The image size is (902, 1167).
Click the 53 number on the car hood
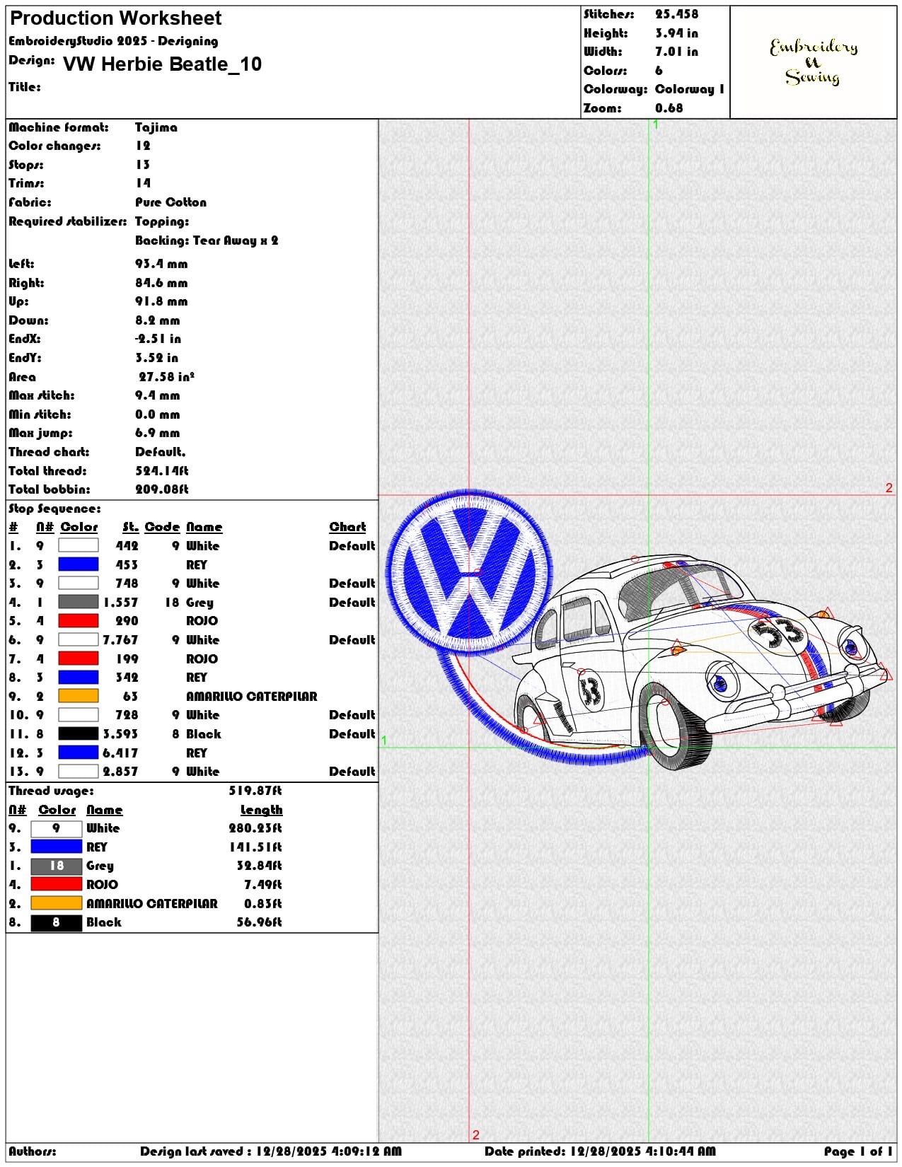(778, 633)
